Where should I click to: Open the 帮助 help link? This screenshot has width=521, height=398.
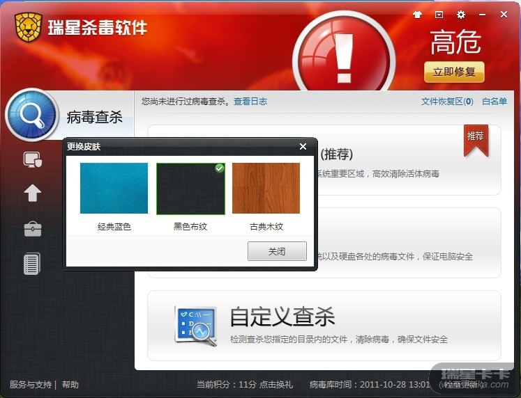click(70, 384)
